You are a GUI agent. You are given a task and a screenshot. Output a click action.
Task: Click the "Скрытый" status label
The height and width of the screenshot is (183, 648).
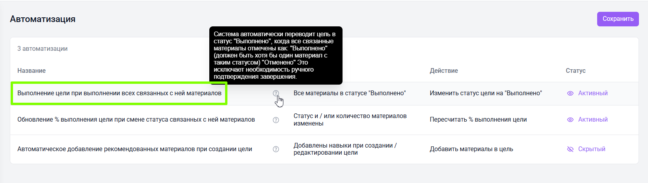pyautogui.click(x=592, y=149)
